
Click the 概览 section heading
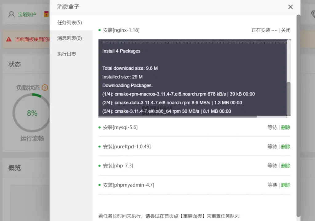(14, 168)
